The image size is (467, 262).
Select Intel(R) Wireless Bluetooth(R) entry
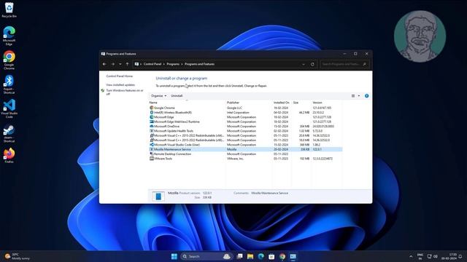(x=245, y=113)
